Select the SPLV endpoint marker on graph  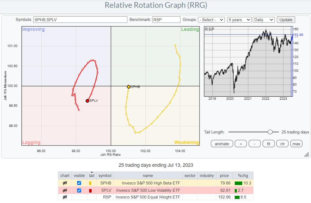pyautogui.click(x=87, y=101)
